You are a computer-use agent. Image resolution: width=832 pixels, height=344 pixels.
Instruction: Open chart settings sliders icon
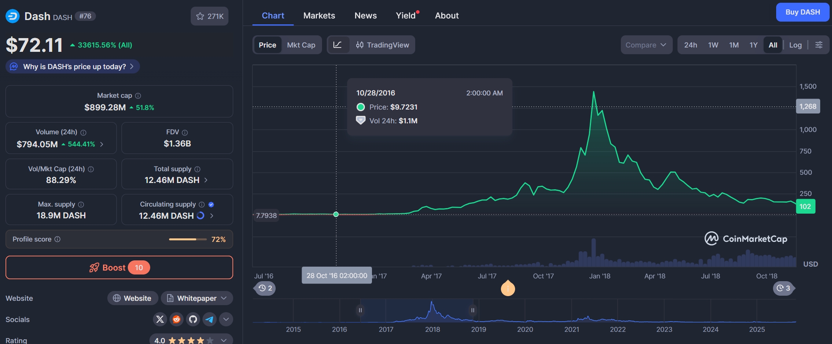819,45
